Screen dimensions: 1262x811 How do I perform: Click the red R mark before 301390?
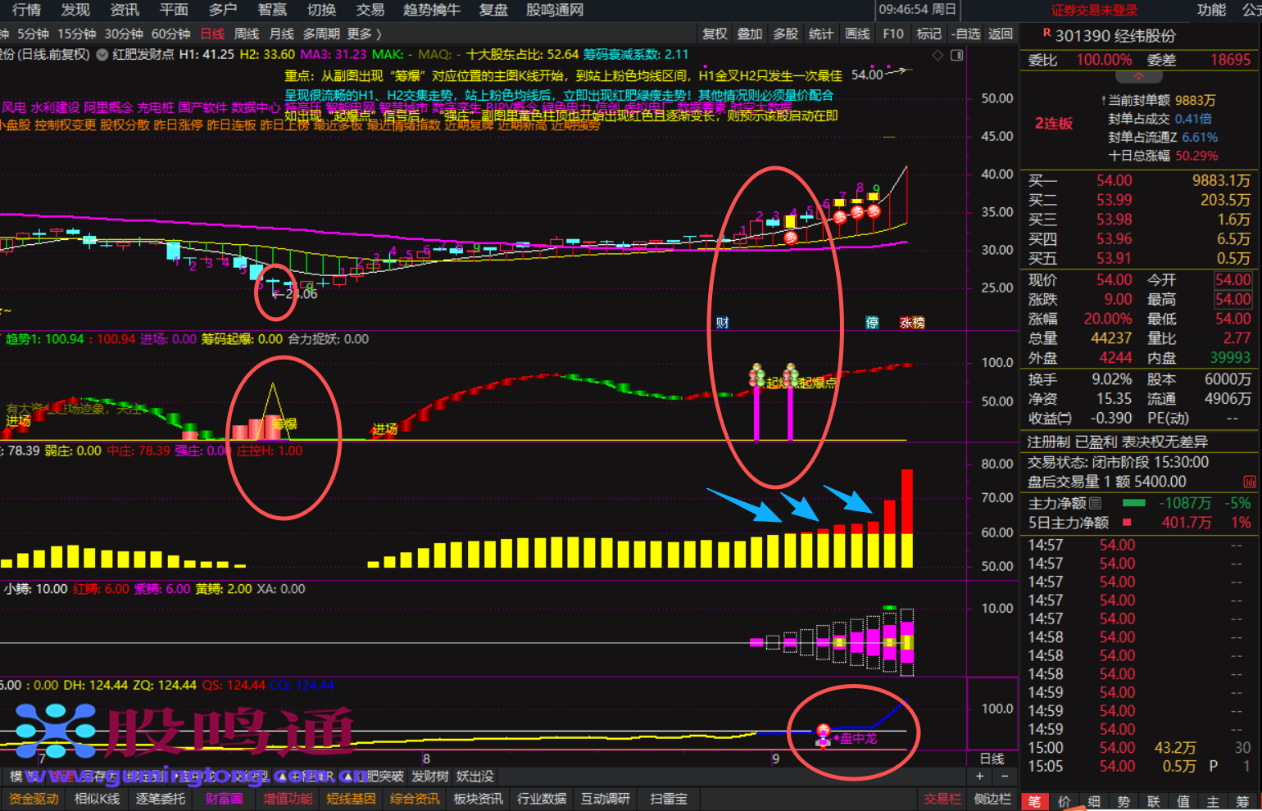(x=1046, y=33)
